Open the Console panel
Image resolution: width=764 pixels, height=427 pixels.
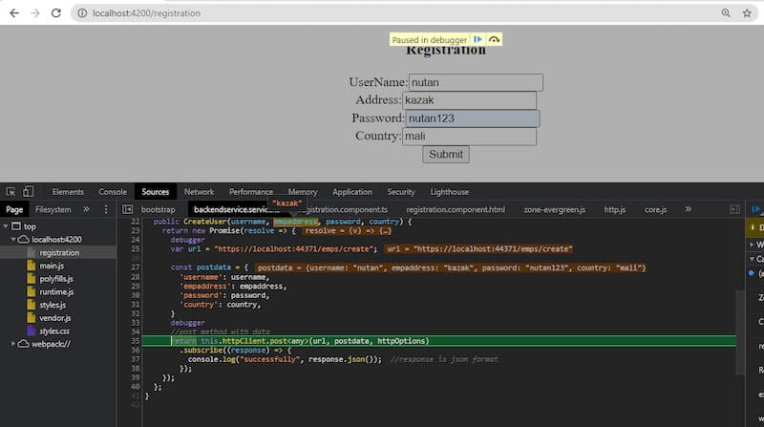click(113, 192)
